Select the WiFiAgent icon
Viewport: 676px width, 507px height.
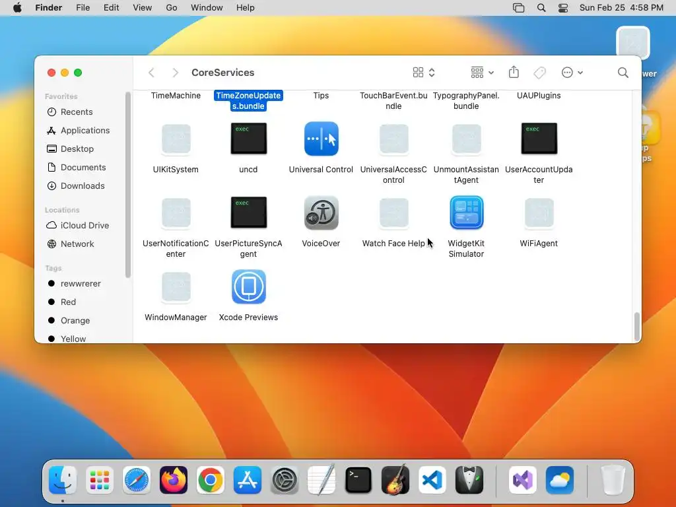point(539,213)
